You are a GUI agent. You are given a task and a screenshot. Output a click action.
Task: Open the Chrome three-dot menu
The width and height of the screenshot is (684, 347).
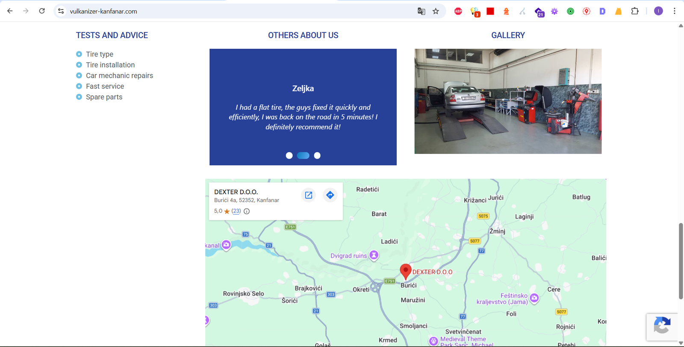point(674,11)
